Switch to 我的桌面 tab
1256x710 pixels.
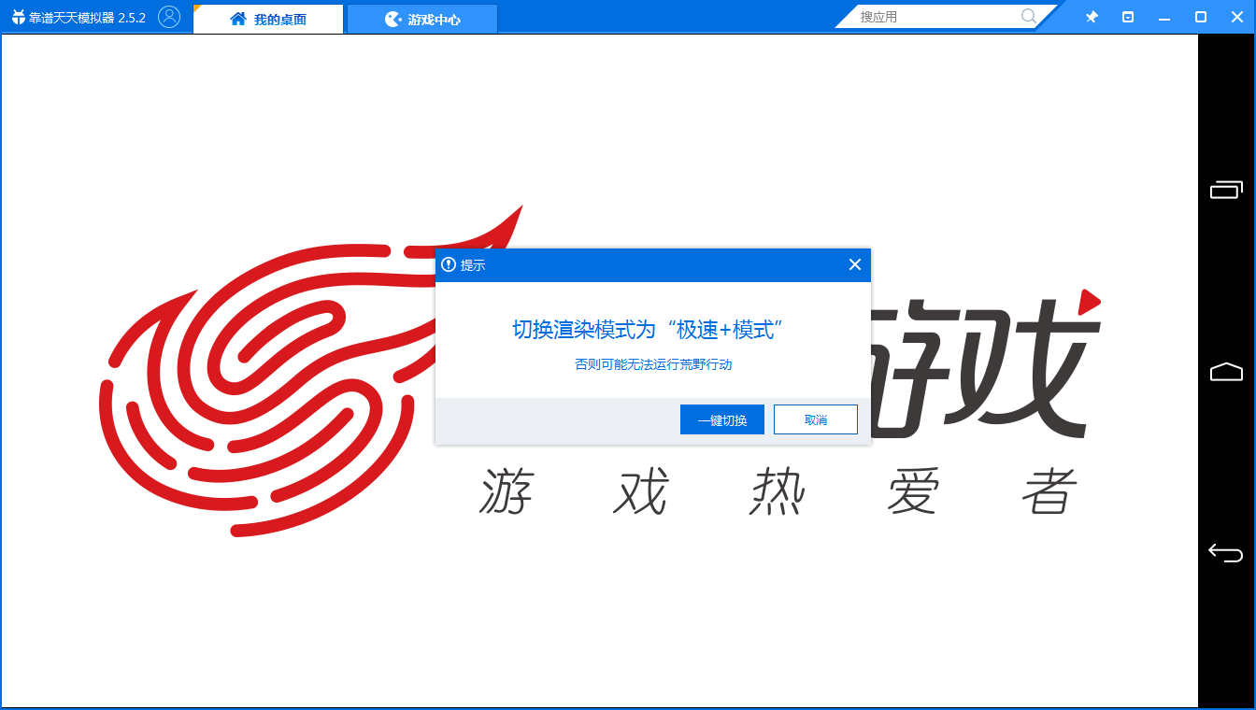coord(268,19)
